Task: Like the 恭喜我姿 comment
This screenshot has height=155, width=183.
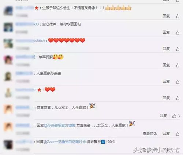Action: point(178,65)
